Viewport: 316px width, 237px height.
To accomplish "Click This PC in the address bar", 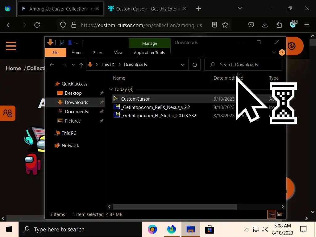I will (x=108, y=65).
